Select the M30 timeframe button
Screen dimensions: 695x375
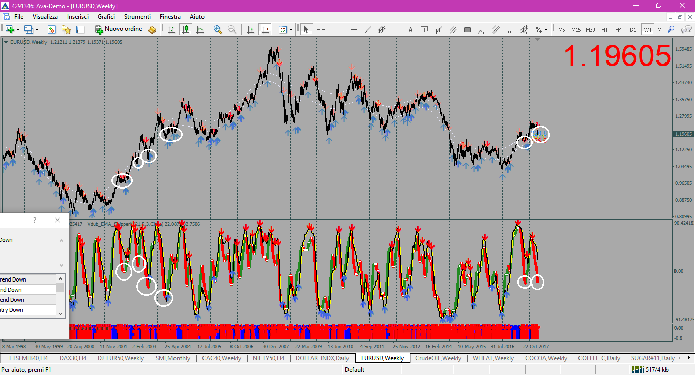(590, 29)
